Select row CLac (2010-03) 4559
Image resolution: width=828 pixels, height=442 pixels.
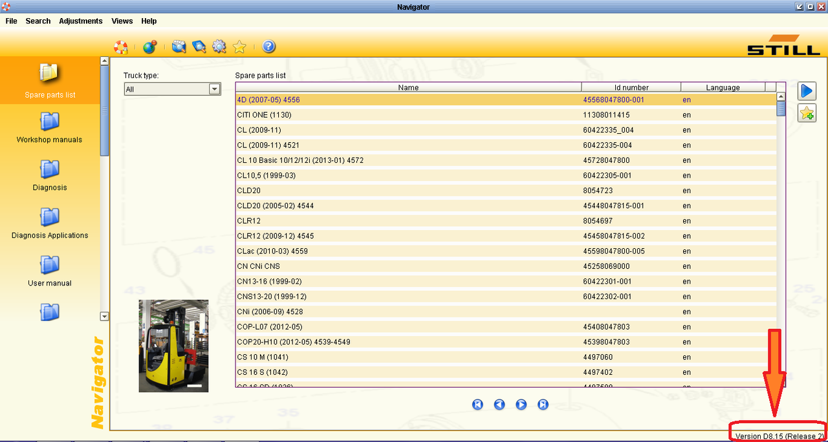pos(506,251)
